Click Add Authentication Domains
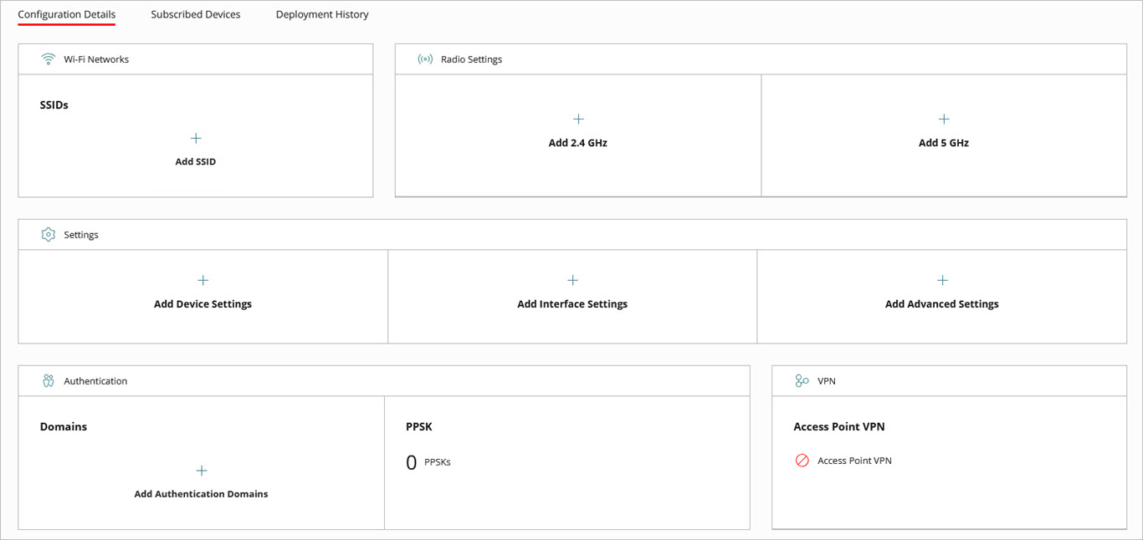This screenshot has width=1143, height=540. click(201, 493)
